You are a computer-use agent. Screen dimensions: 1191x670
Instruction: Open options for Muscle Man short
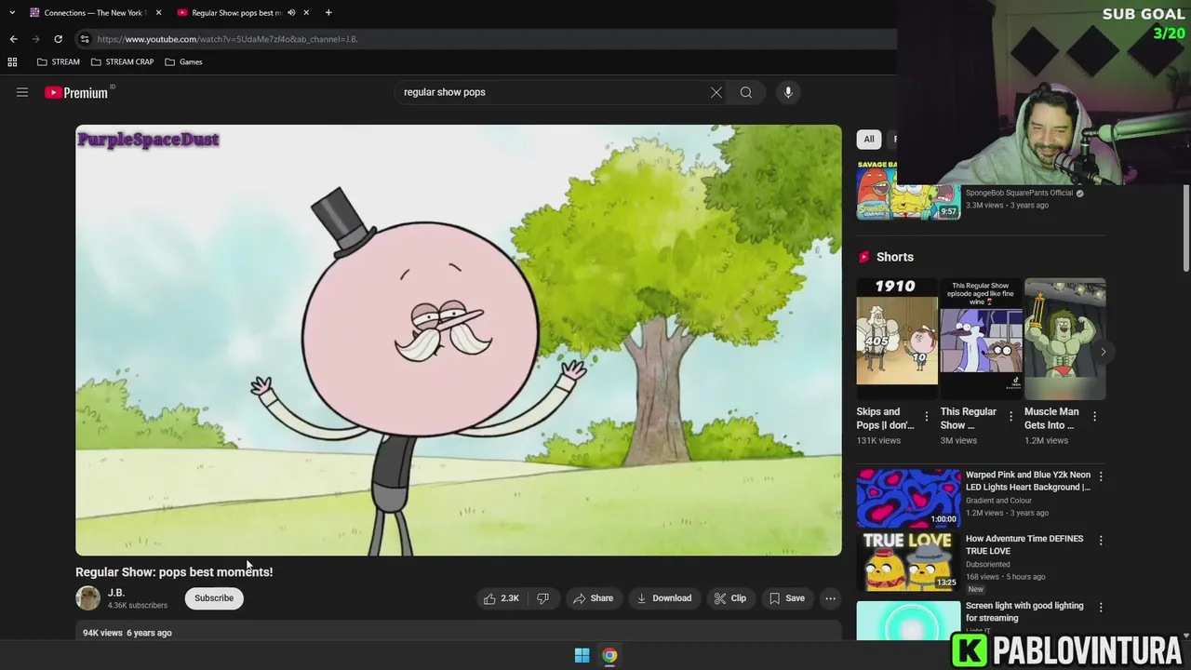coord(1094,417)
